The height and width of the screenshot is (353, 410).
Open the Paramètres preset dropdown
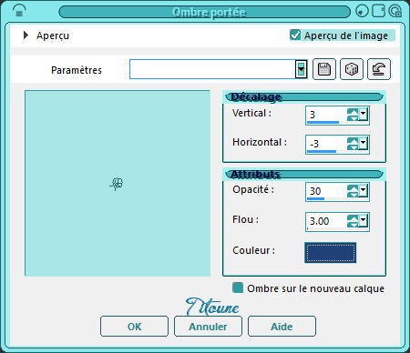pos(301,69)
